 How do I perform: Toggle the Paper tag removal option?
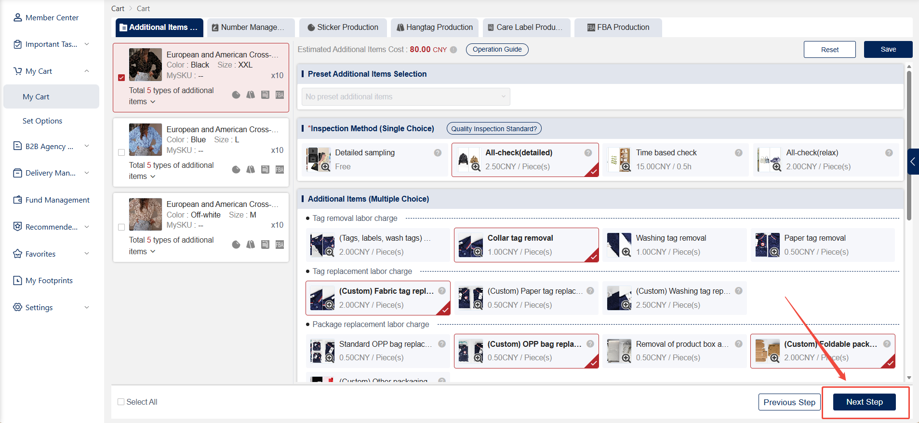coord(823,245)
